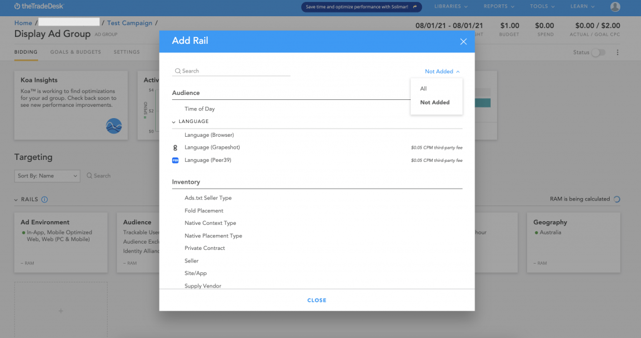Screen dimensions: 641x338
Task: Select the All filter option
Action: coord(423,89)
